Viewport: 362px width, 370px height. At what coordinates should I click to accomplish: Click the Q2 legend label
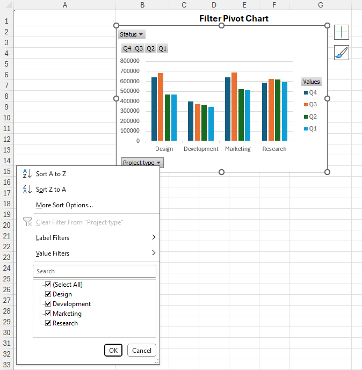pos(313,117)
